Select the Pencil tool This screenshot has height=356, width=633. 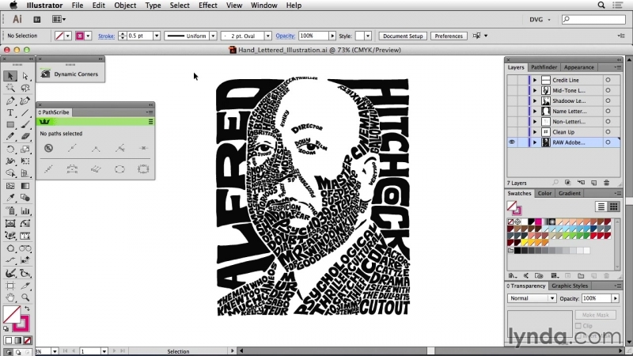10,136
